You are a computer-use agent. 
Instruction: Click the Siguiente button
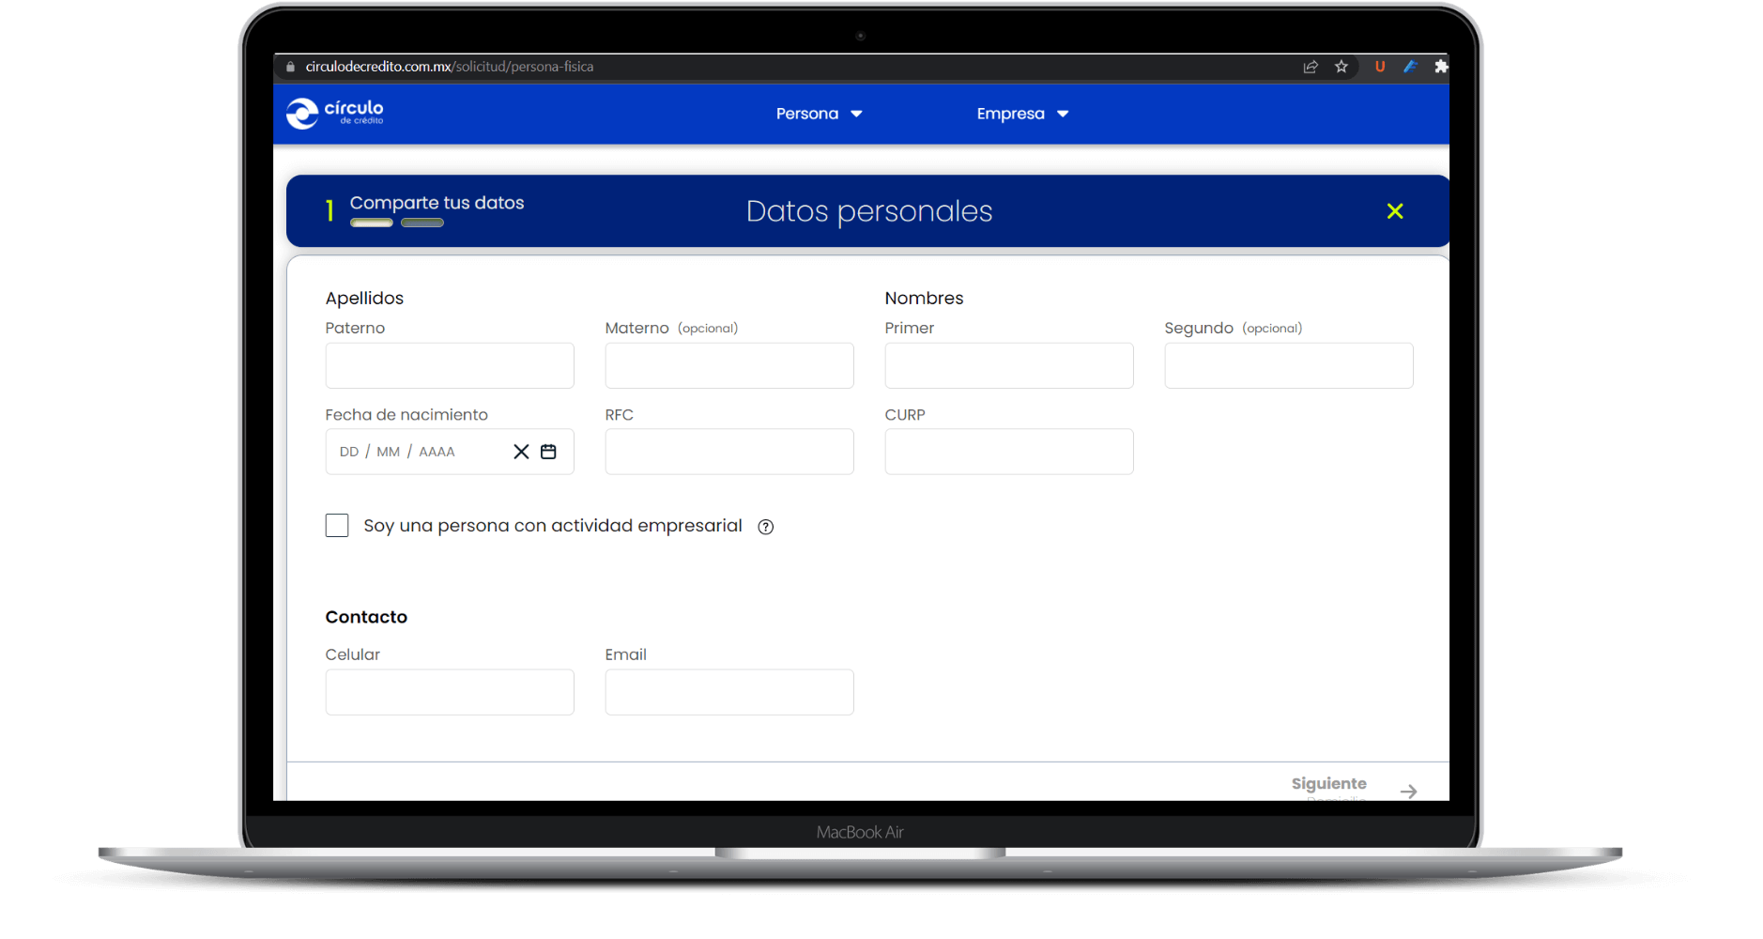point(1328,784)
